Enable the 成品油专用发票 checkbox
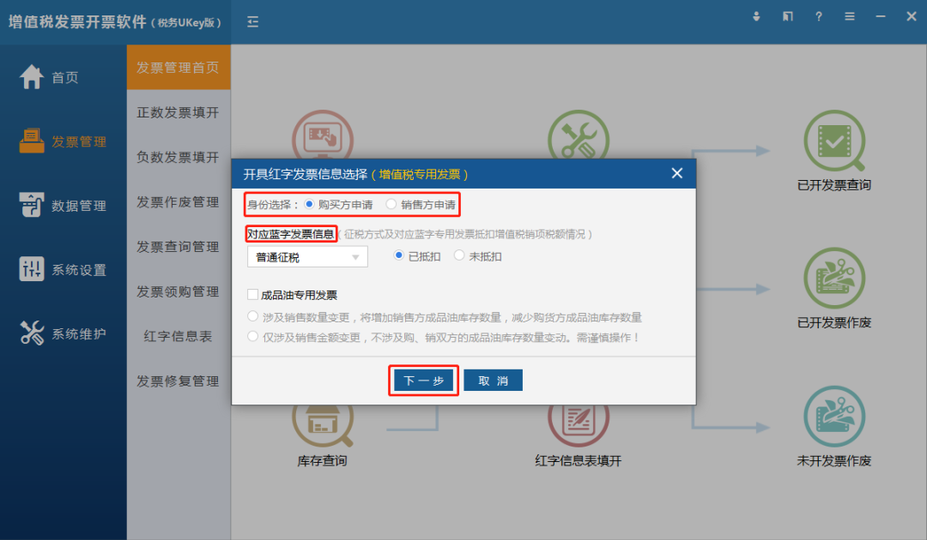 click(253, 295)
